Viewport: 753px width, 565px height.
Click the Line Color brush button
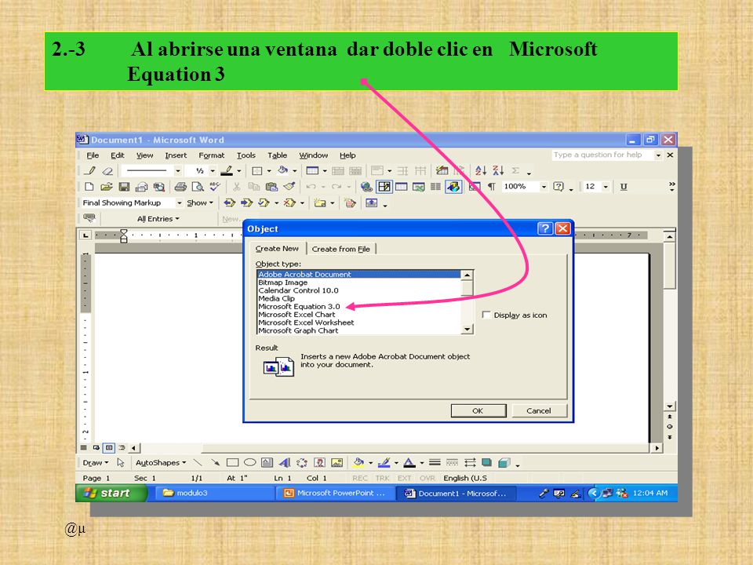[384, 463]
